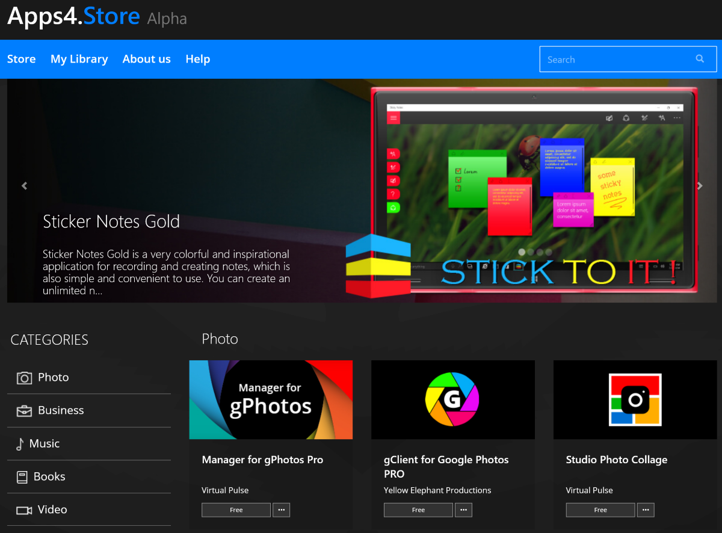722x533 pixels.
Task: Select the first carousel indicator dot
Action: (522, 252)
